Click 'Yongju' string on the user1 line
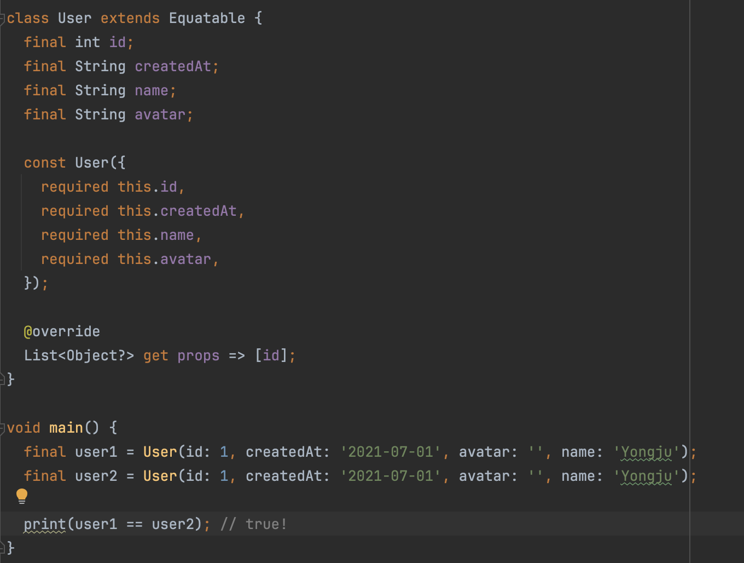 coord(647,452)
